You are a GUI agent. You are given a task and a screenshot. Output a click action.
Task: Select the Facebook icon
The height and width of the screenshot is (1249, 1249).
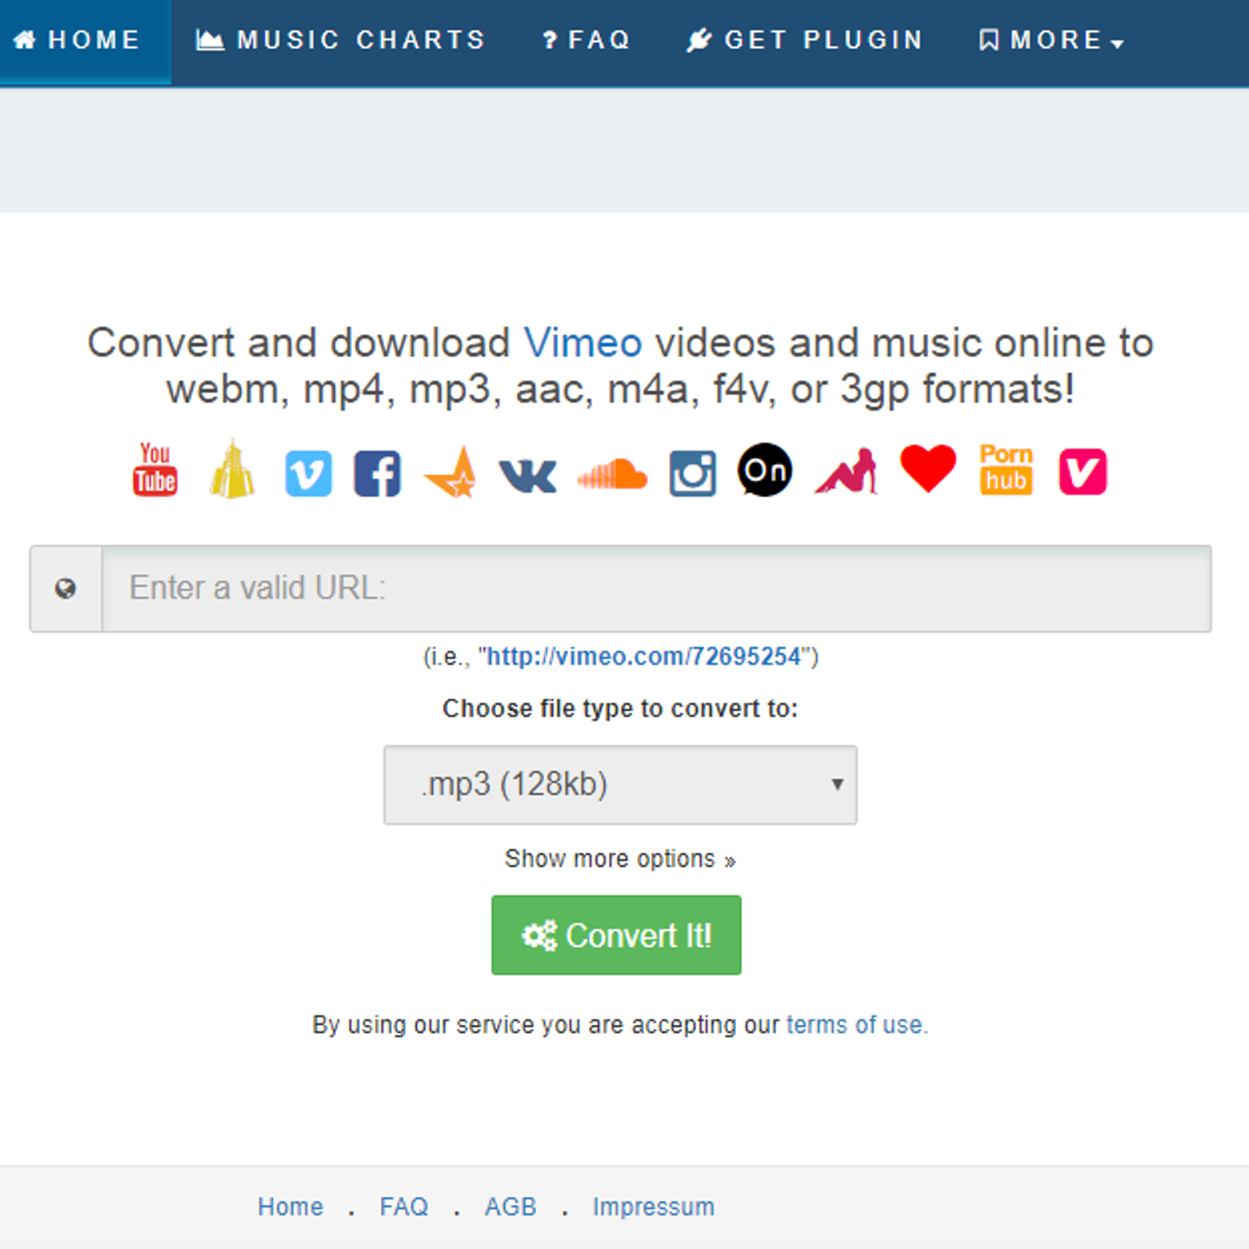[x=377, y=473]
